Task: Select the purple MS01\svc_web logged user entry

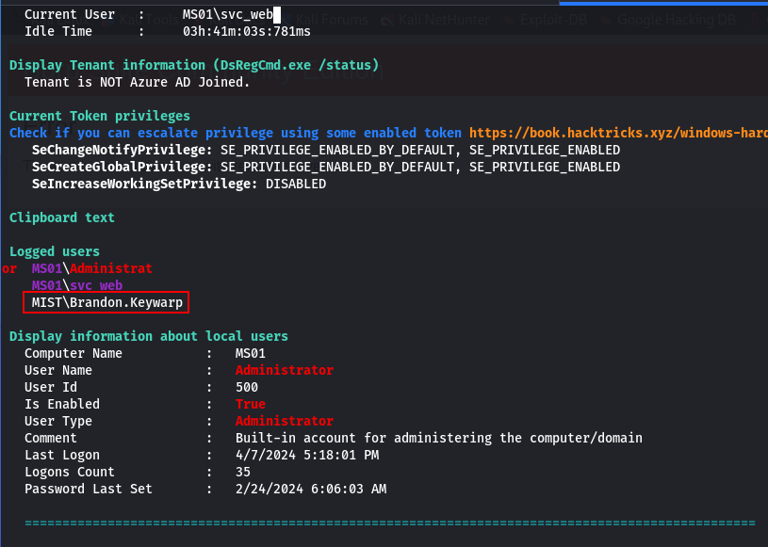Action: [77, 285]
